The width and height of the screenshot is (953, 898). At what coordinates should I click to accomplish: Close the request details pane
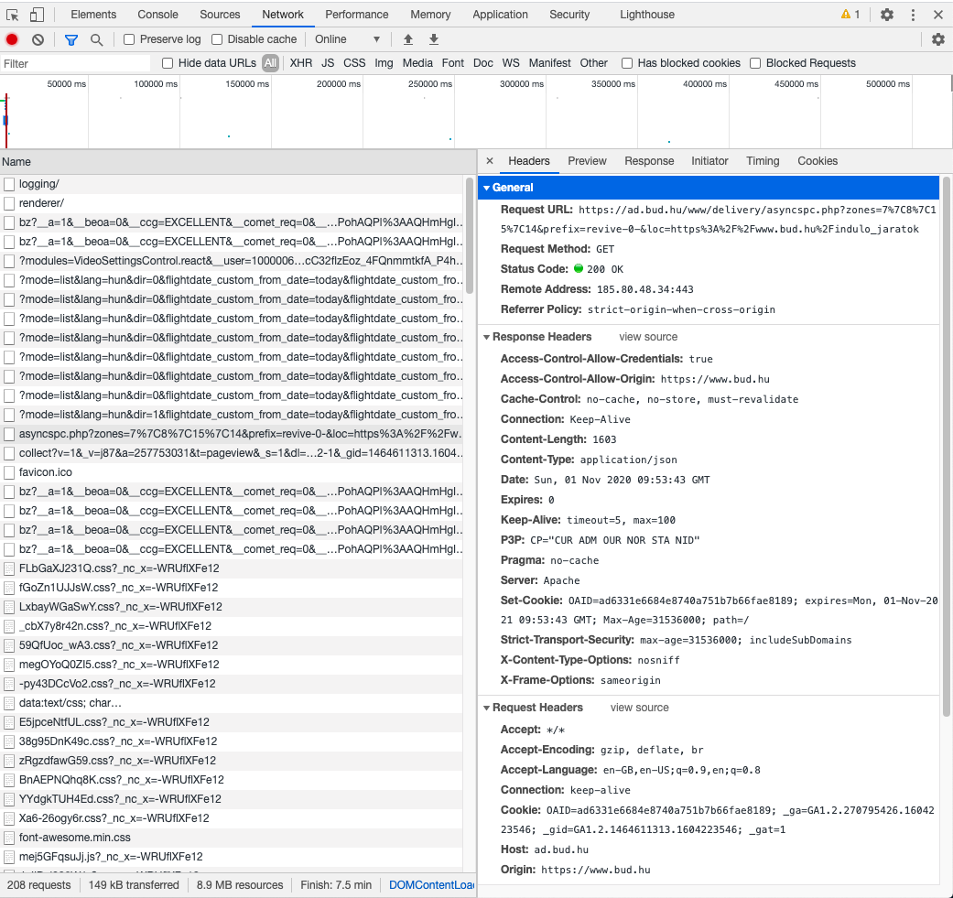coord(490,161)
